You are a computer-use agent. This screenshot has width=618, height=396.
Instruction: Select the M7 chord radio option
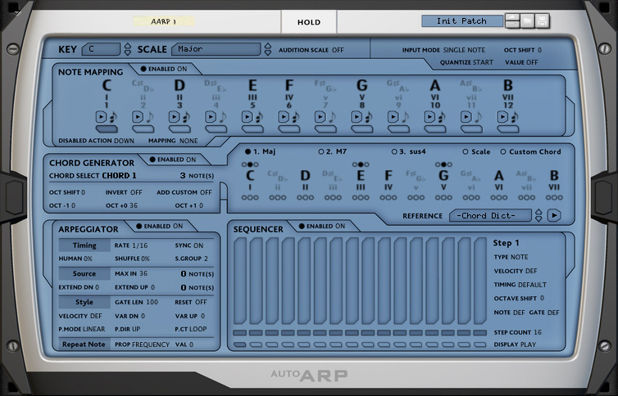pyautogui.click(x=320, y=151)
